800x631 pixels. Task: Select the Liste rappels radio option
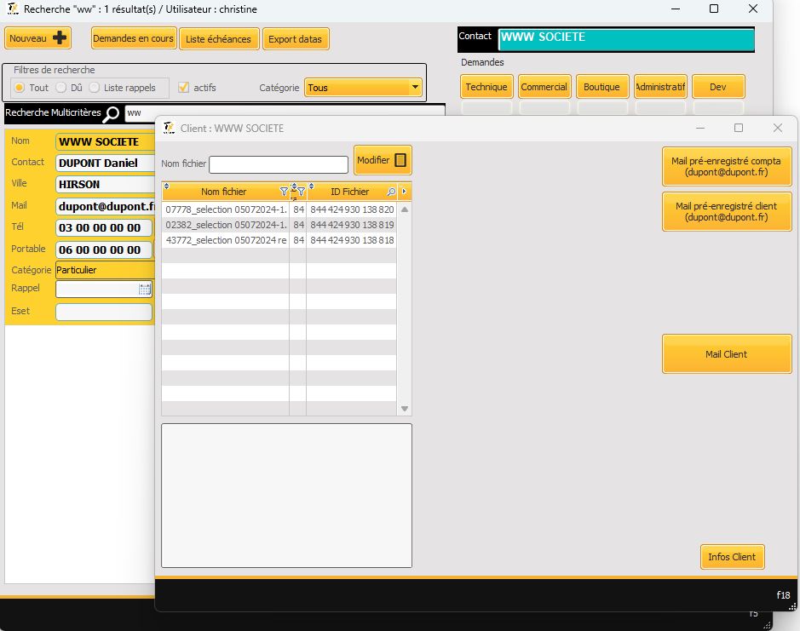pyautogui.click(x=95, y=88)
